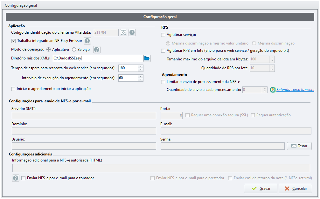Open help icon beside Modo de operação
The height and width of the screenshot is (199, 320).
[x=97, y=50]
